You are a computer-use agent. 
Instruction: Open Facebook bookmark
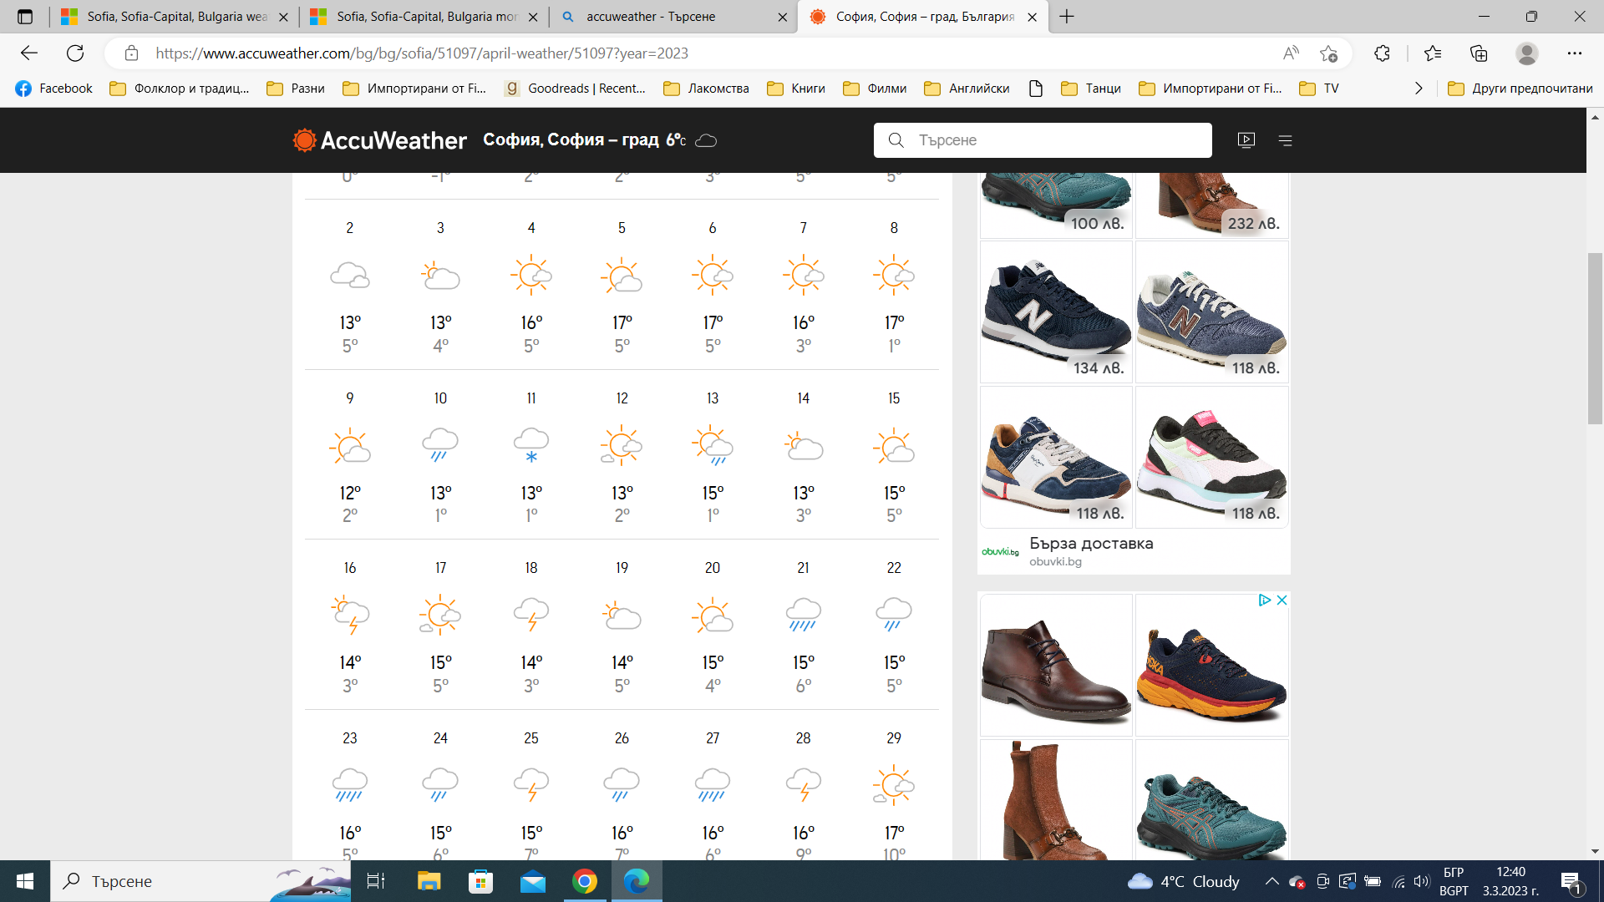[x=54, y=89]
